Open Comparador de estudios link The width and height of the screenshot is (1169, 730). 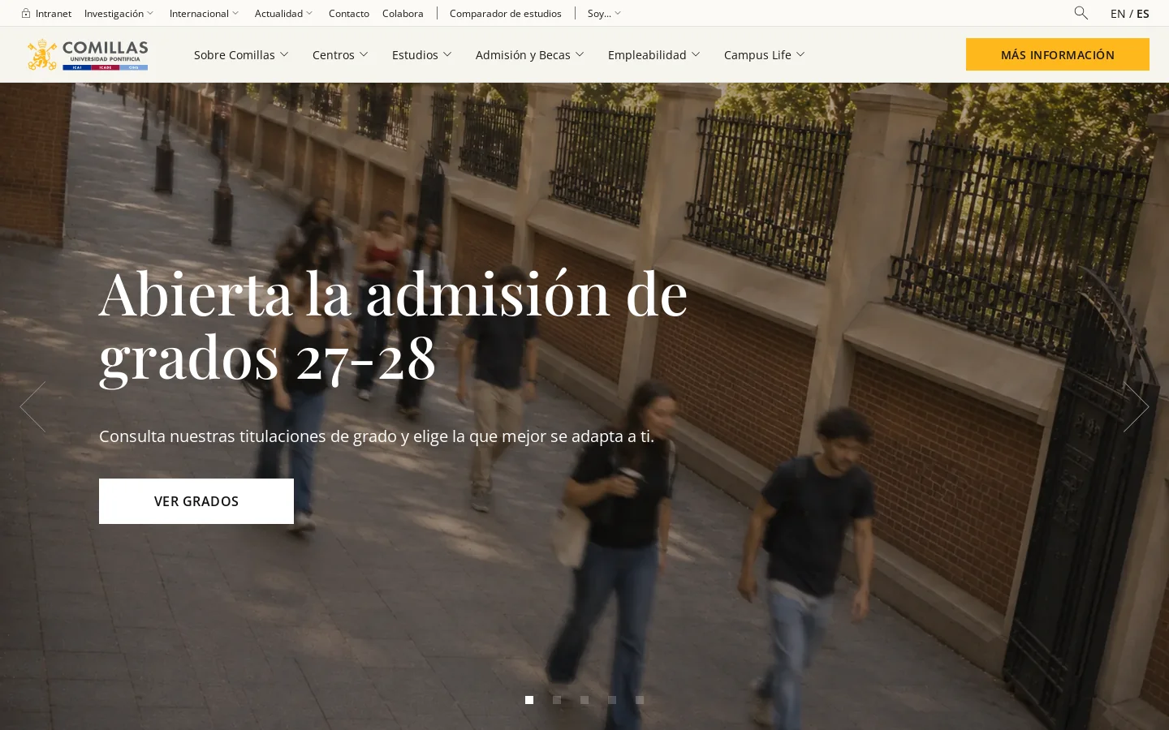pos(506,14)
